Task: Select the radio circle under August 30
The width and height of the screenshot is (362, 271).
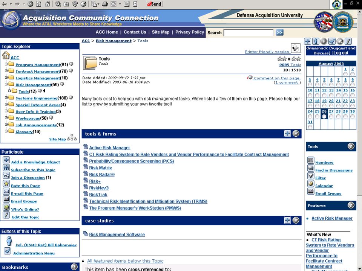Action: [x=352, y=116]
